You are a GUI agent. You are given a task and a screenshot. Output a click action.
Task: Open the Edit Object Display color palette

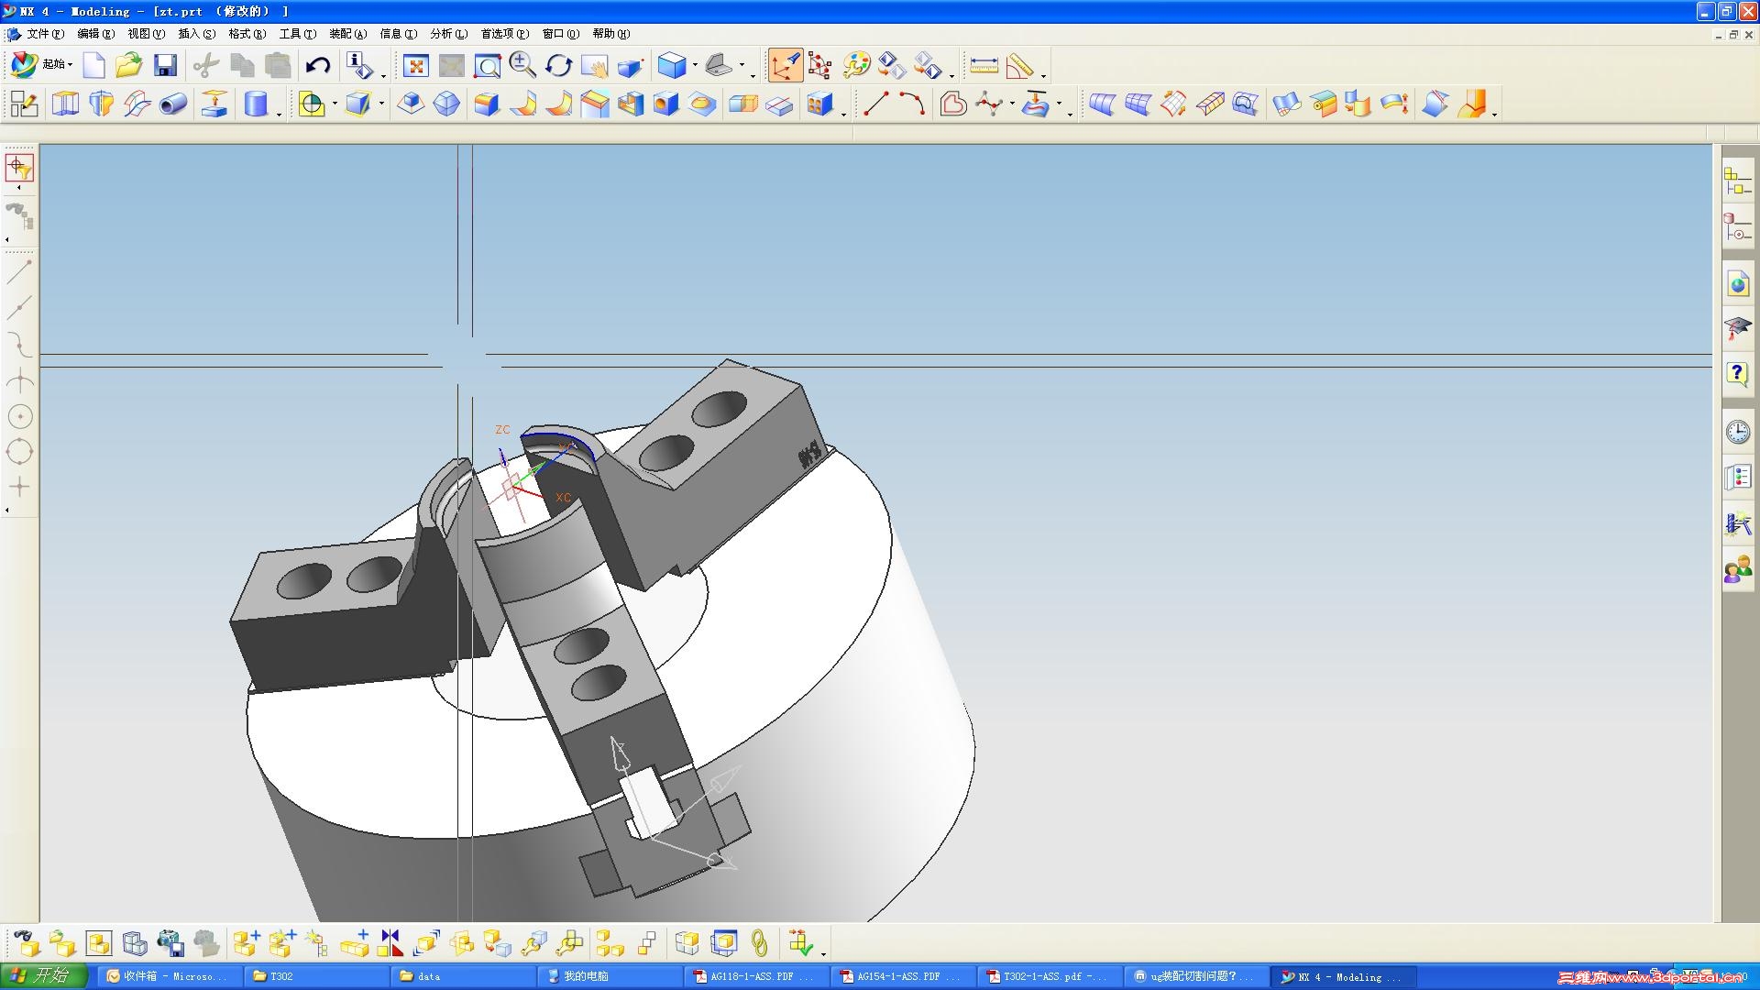coord(856,65)
